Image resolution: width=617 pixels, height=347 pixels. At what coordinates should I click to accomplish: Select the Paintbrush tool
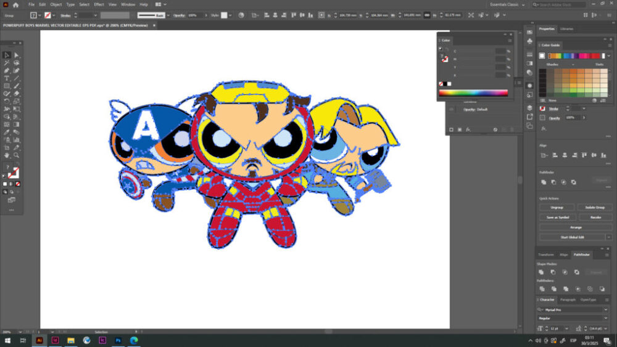pos(17,86)
